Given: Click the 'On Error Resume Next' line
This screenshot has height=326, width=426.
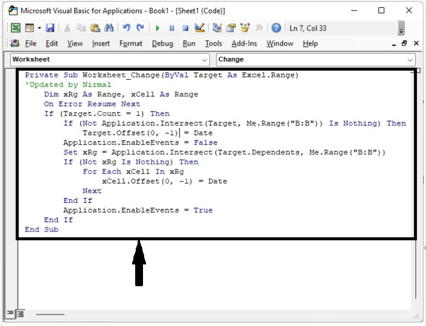Looking at the screenshot, I should [x=92, y=104].
